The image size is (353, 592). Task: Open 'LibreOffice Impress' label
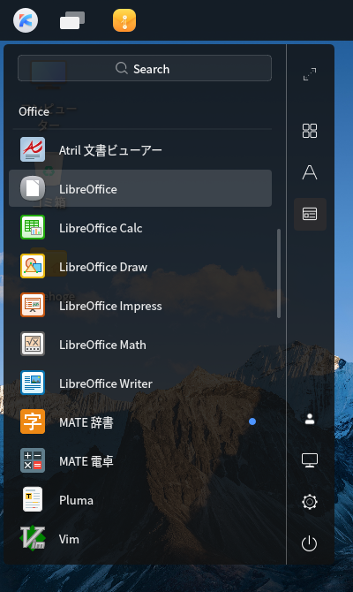click(x=110, y=306)
